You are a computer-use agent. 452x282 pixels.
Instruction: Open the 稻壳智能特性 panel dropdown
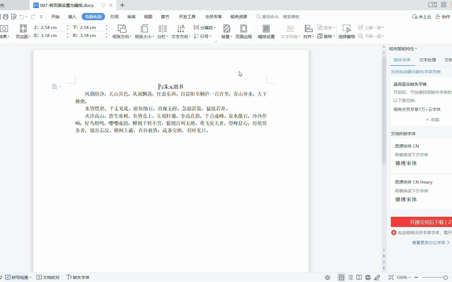point(402,49)
